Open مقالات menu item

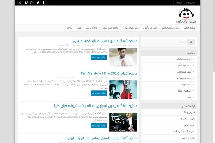pyautogui.click(x=70, y=28)
